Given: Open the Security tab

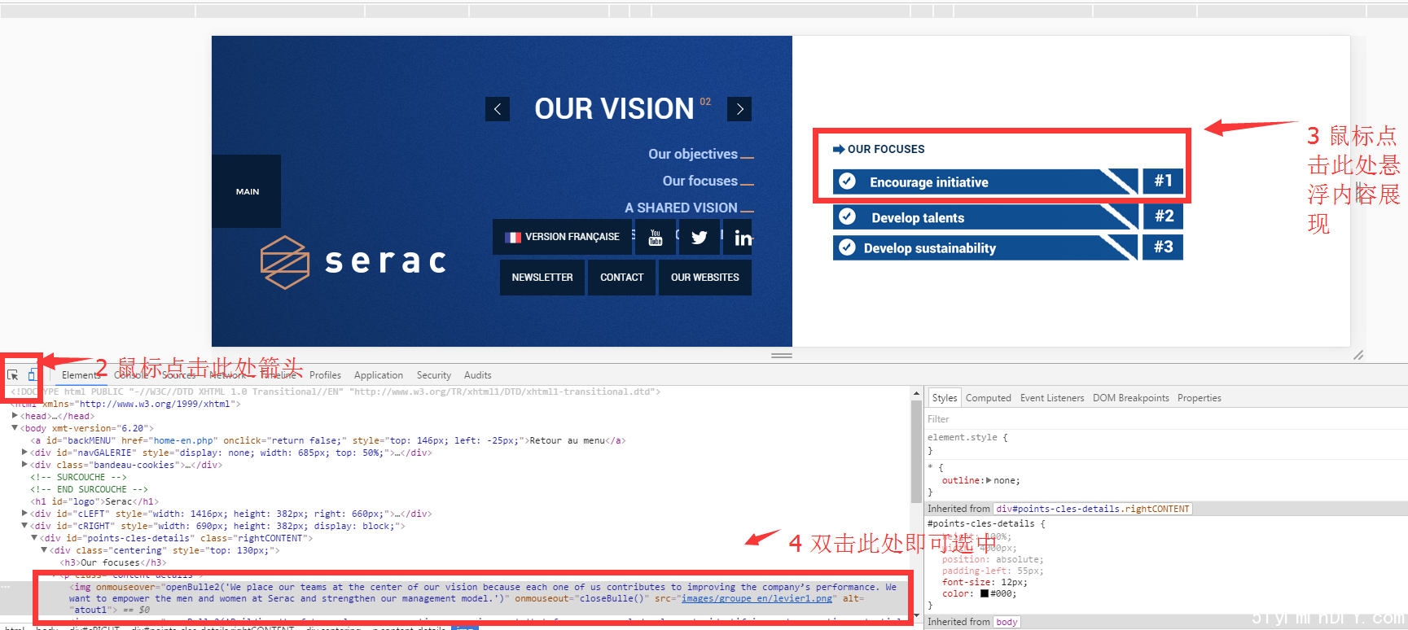Looking at the screenshot, I should pos(434,375).
